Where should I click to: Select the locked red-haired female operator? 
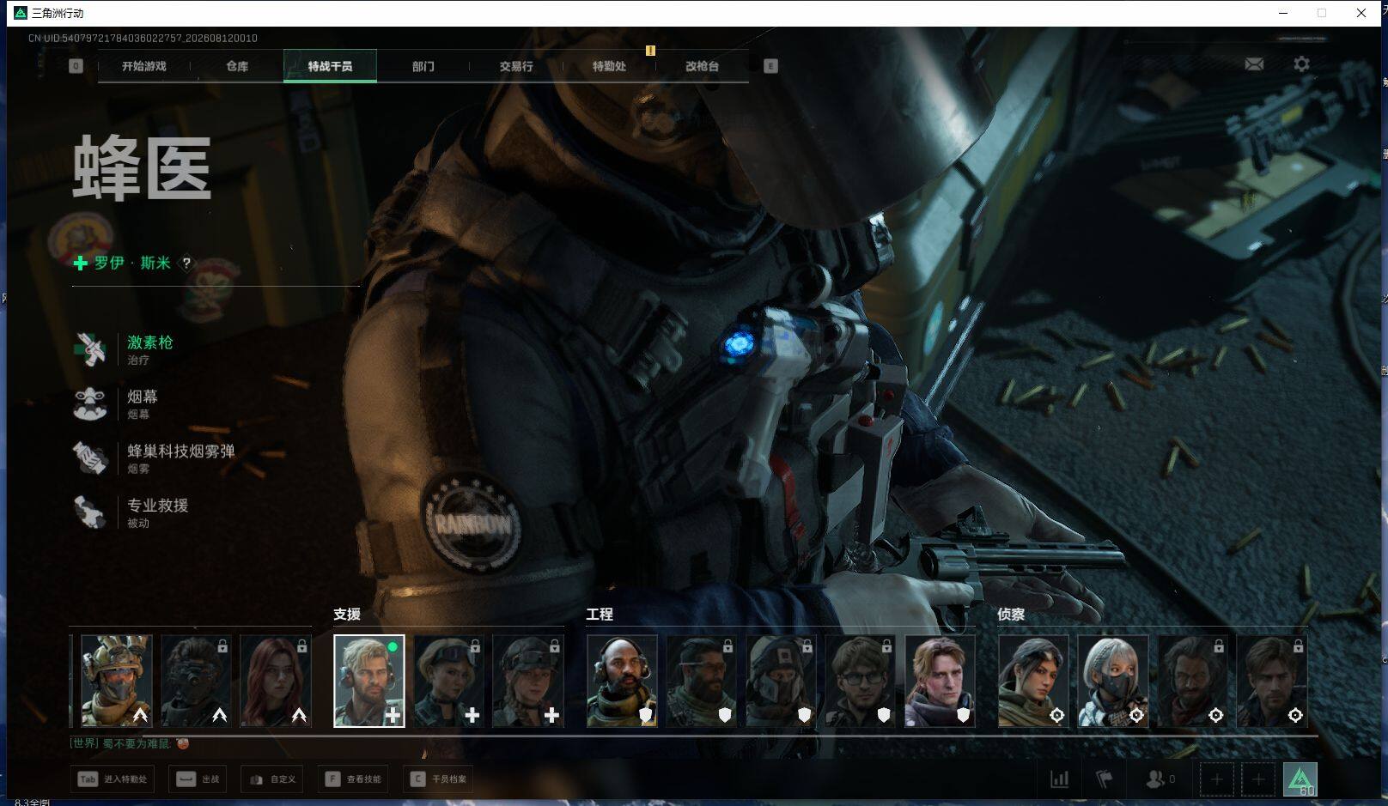275,681
